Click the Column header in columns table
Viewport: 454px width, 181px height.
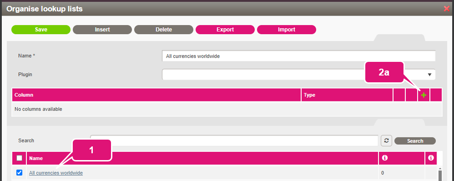coord(156,95)
